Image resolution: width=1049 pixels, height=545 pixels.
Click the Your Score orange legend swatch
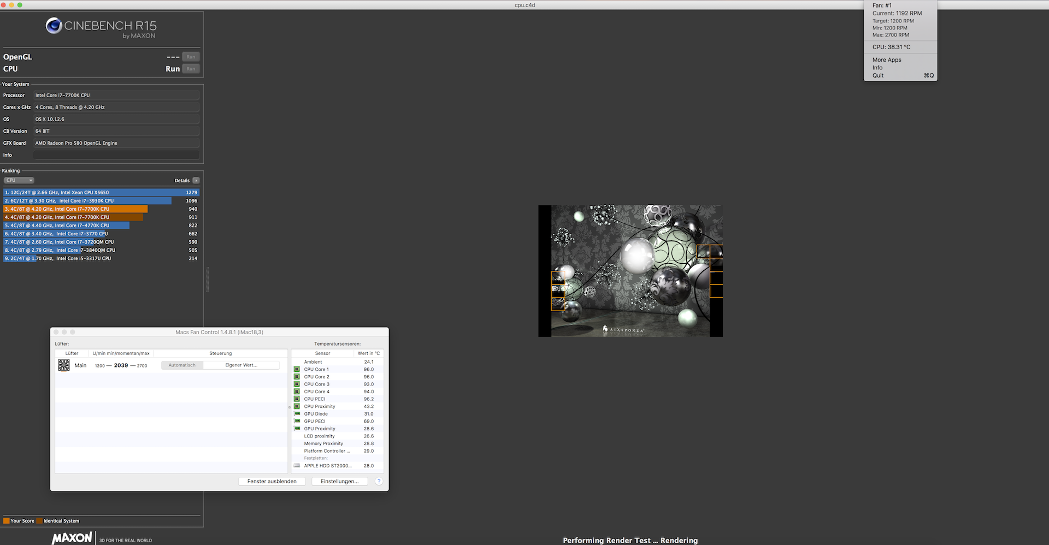pyautogui.click(x=7, y=521)
